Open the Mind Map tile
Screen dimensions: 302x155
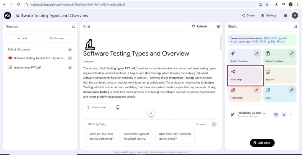(x=245, y=75)
